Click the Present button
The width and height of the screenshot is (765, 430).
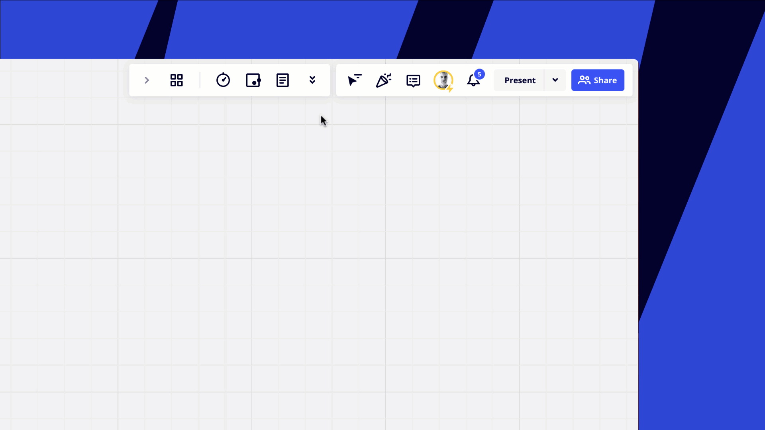[520, 80]
